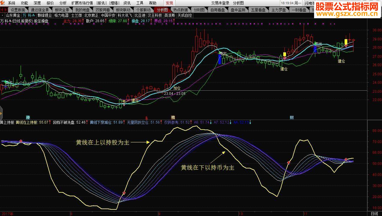Select stock 比亚迪 in the stock bar

pyautogui.click(x=140, y=15)
